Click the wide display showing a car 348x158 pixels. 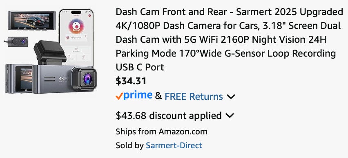pyautogui.click(x=32, y=20)
